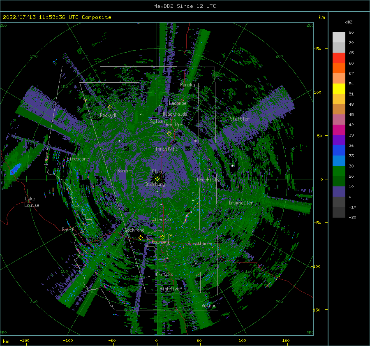
Task: Click the yellow radar-center marker near Olds
Action: click(157, 179)
